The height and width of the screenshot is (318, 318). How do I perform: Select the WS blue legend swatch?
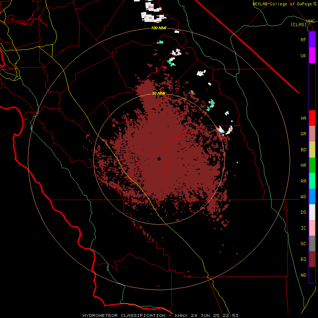pos(312,196)
